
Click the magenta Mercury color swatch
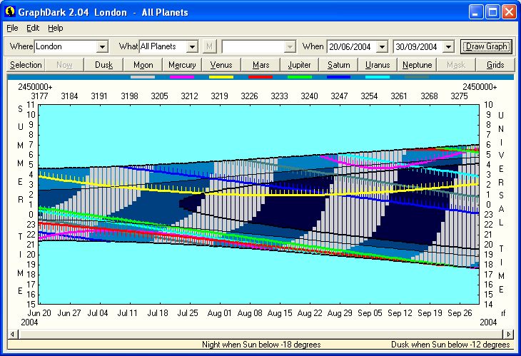point(182,76)
